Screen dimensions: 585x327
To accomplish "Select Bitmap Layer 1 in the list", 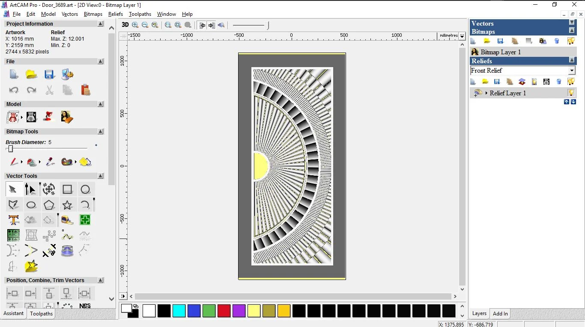I will click(501, 52).
